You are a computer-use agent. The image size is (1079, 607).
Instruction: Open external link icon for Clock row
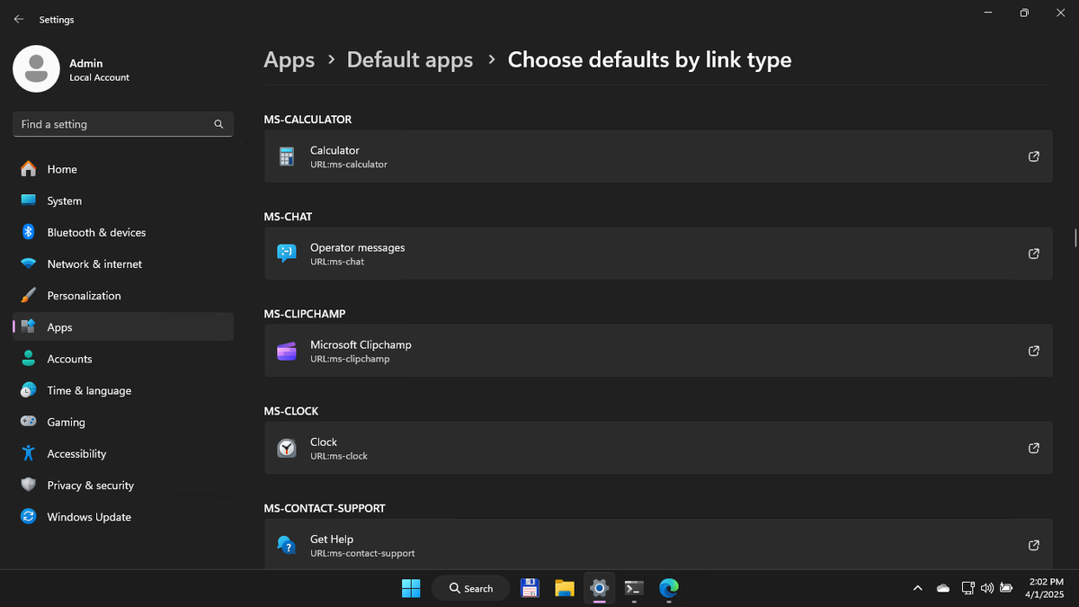coord(1034,448)
